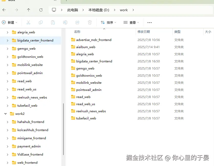Select read_web_us in the sidebar tree
Image resolution: width=214 pixels, height=166 pixels.
pyautogui.click(x=27, y=89)
